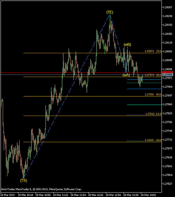Select the red horizontal price line
The width and height of the screenshot is (175, 197).
click(x=81, y=72)
